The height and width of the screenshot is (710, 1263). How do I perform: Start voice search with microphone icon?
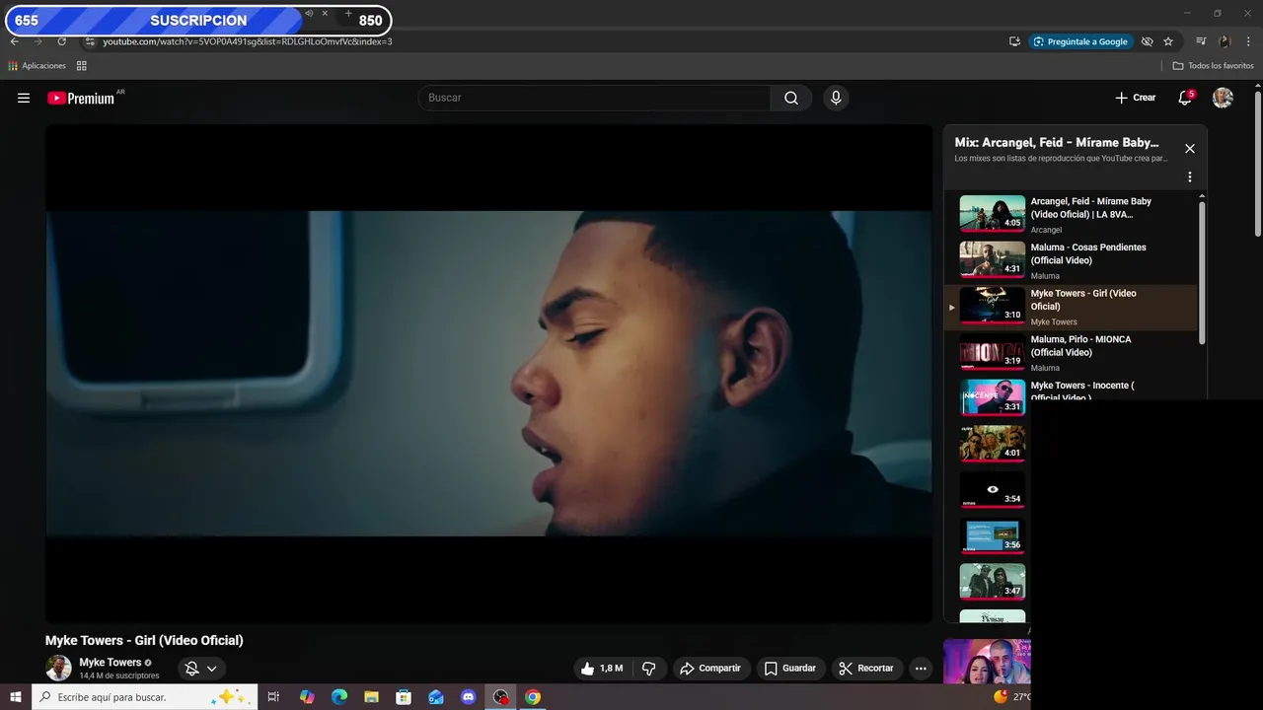[x=836, y=98]
